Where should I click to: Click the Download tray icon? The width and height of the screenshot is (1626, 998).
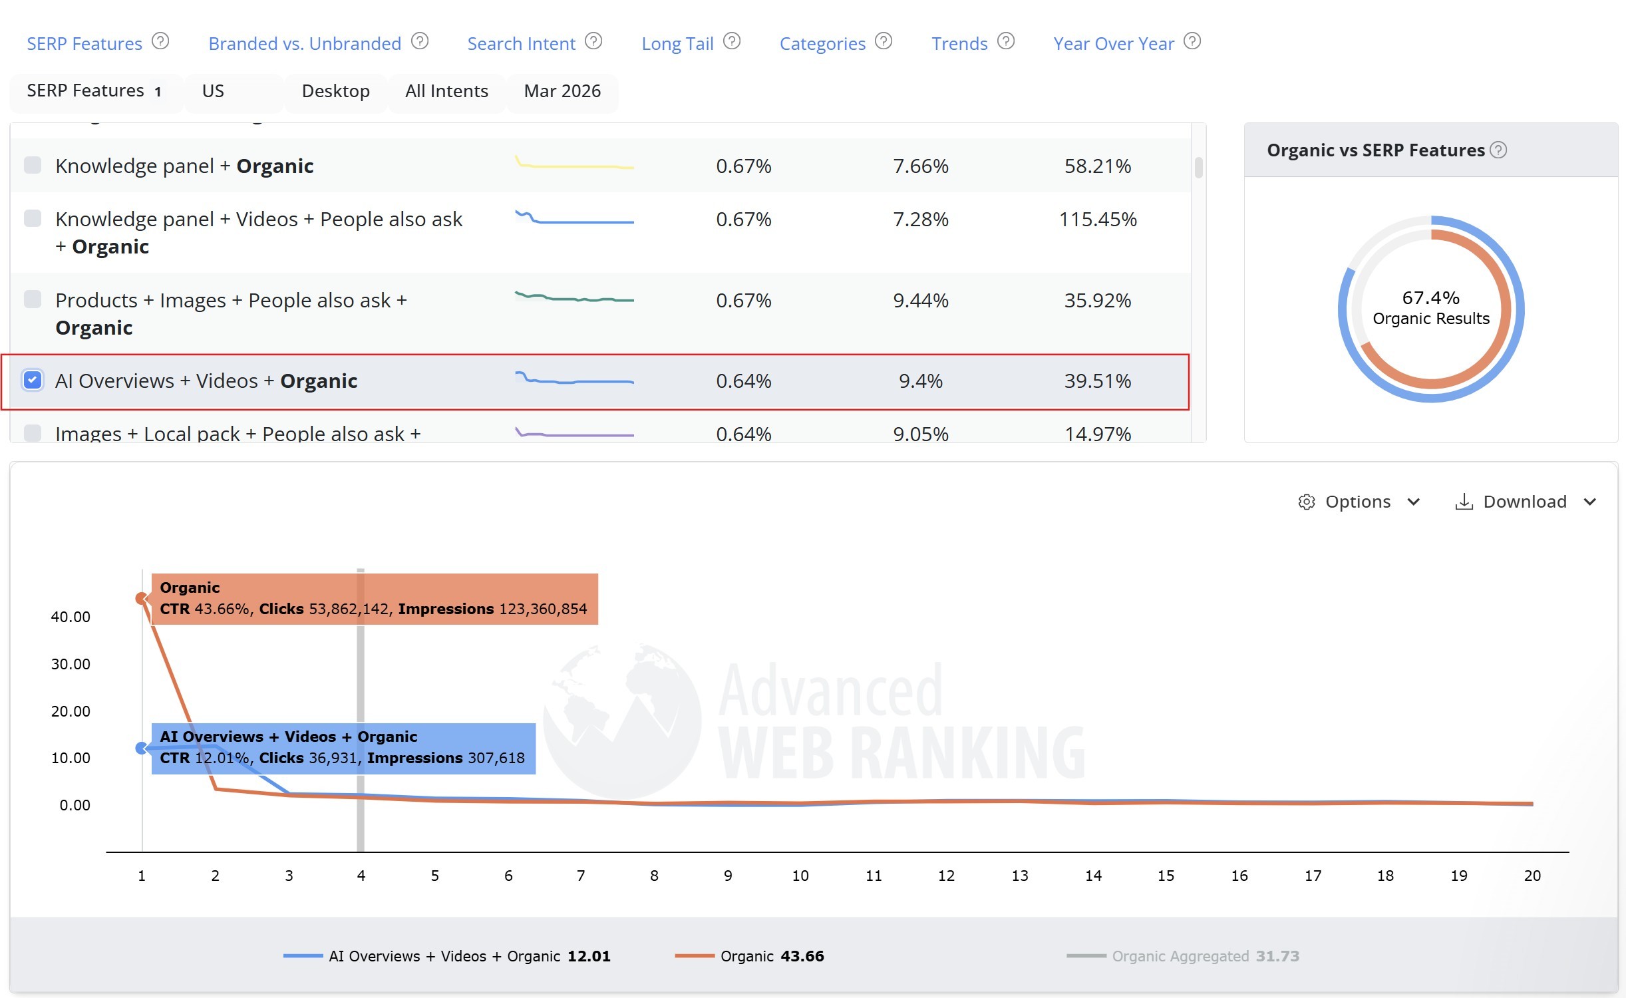click(1464, 502)
